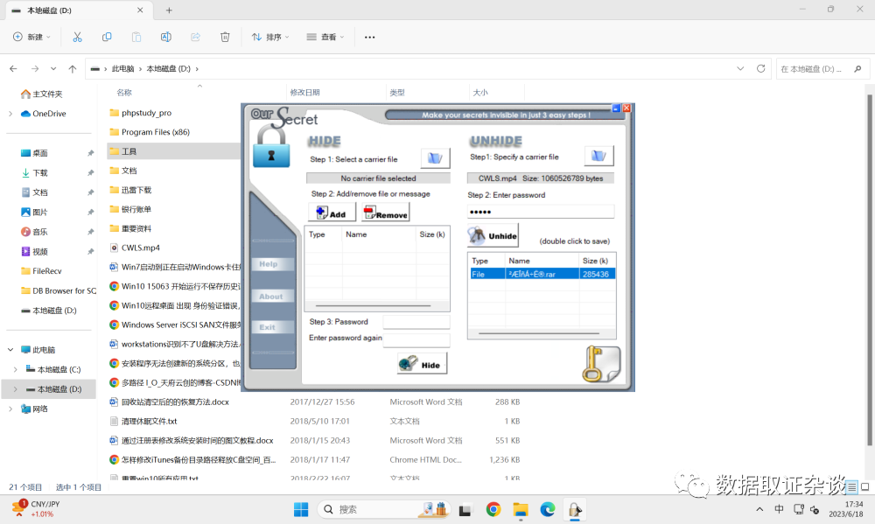Click the UNHIDE list horizontal scrollbar
This screenshot has width=875, height=524.
[538, 333]
